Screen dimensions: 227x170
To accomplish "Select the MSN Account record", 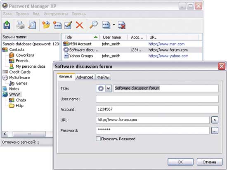I will point(80,44).
